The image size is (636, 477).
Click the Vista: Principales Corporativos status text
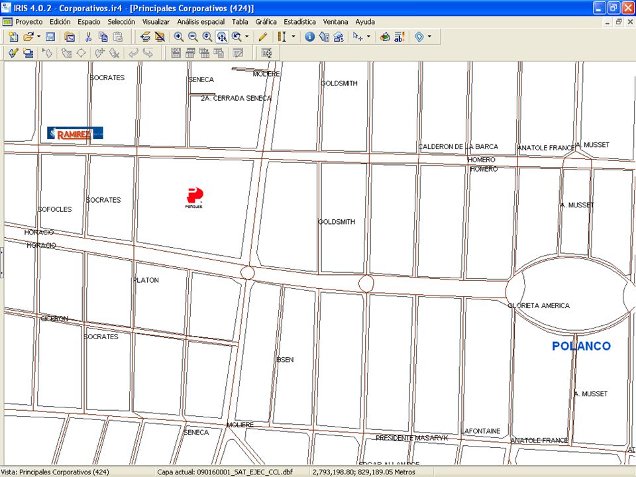point(55,472)
